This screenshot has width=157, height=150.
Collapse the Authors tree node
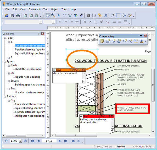click(x=5, y=96)
